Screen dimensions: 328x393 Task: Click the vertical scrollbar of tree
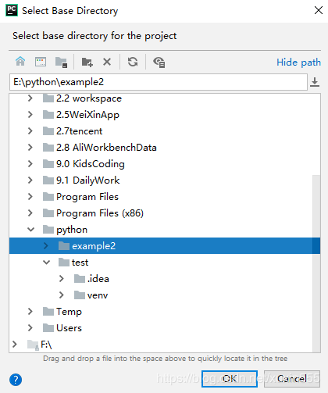click(316, 263)
